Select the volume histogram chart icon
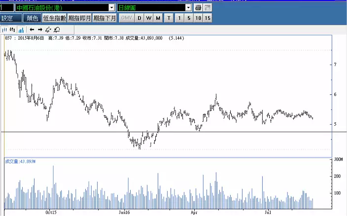Screen dimensions: 347x216 tap(21, 30)
